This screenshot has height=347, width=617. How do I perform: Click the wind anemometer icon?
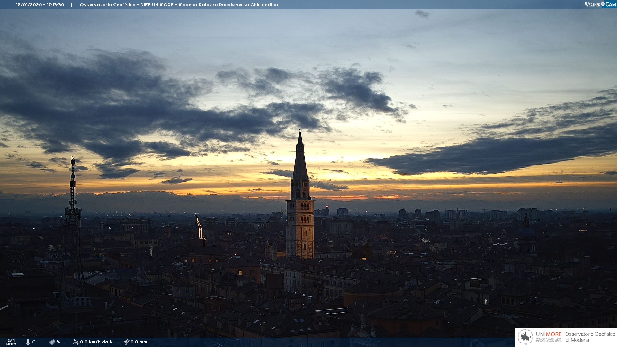point(76,342)
